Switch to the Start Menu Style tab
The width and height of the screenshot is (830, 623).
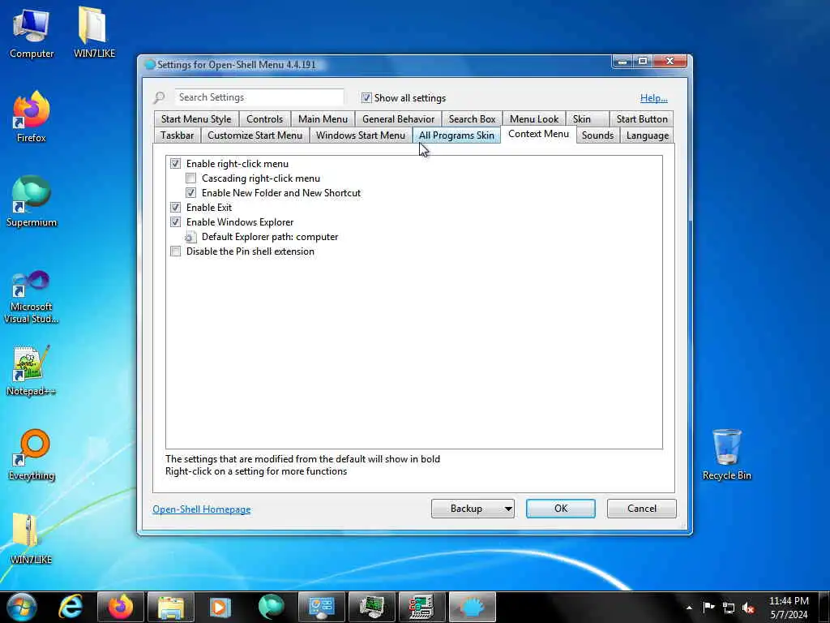[196, 119]
